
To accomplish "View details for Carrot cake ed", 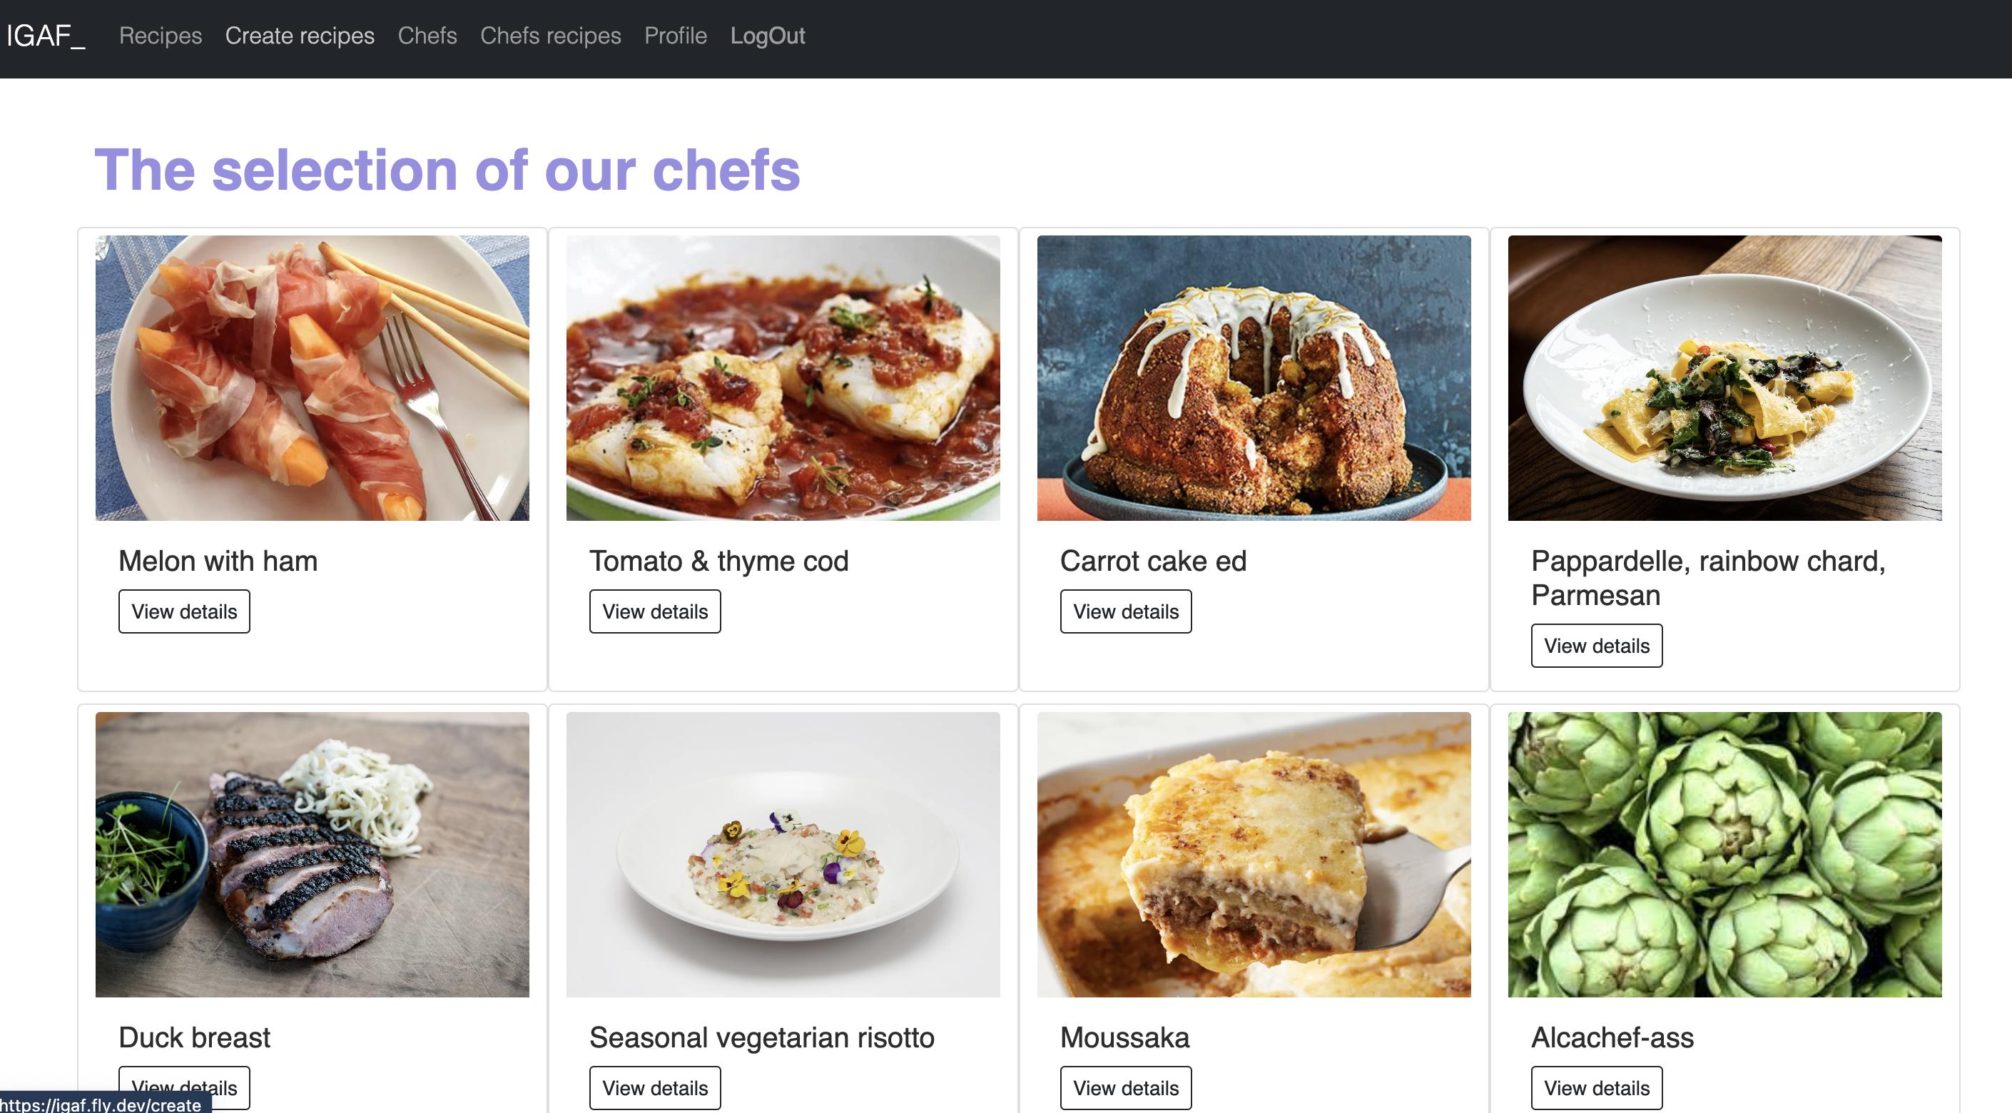I will pos(1127,611).
